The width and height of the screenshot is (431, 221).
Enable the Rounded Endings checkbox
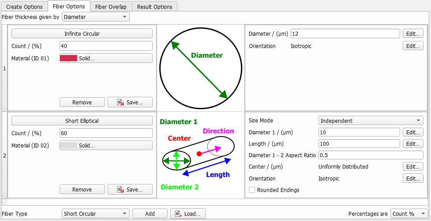tap(251, 190)
